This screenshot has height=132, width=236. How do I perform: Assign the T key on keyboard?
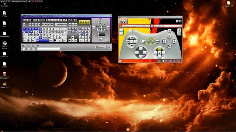[41, 32]
